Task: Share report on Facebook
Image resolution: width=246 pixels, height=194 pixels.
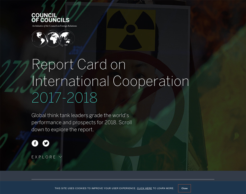Action: pos(35,143)
